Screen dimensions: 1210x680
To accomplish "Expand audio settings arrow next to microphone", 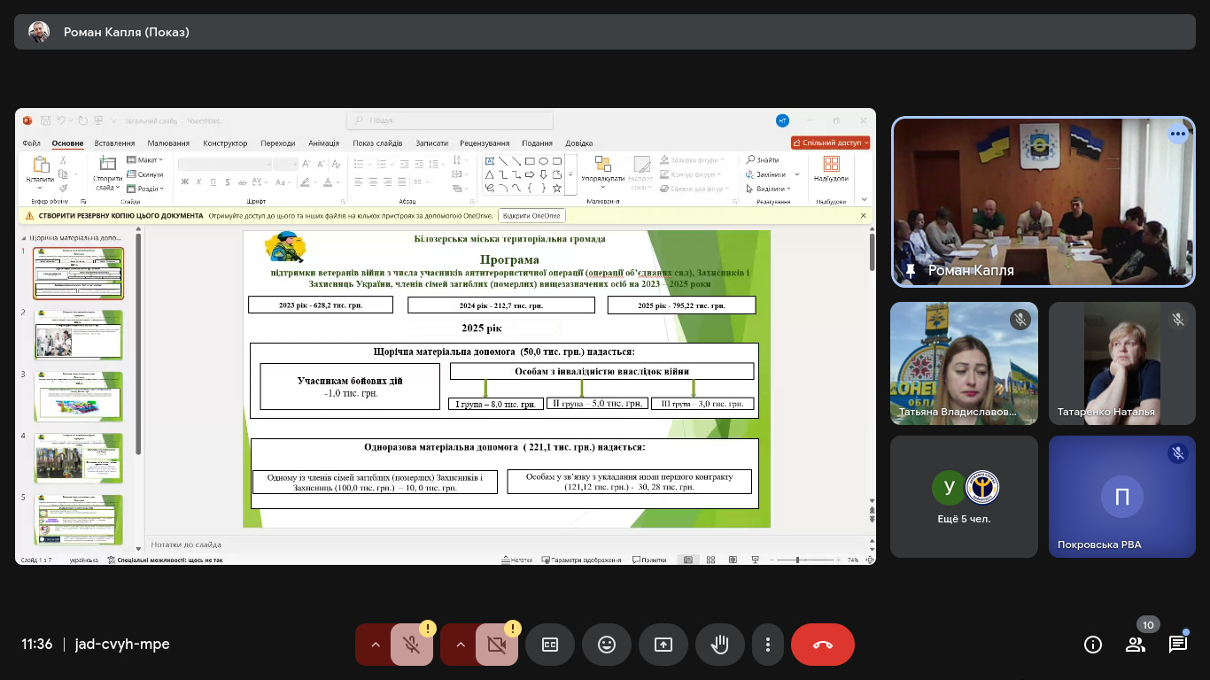I will point(375,645).
